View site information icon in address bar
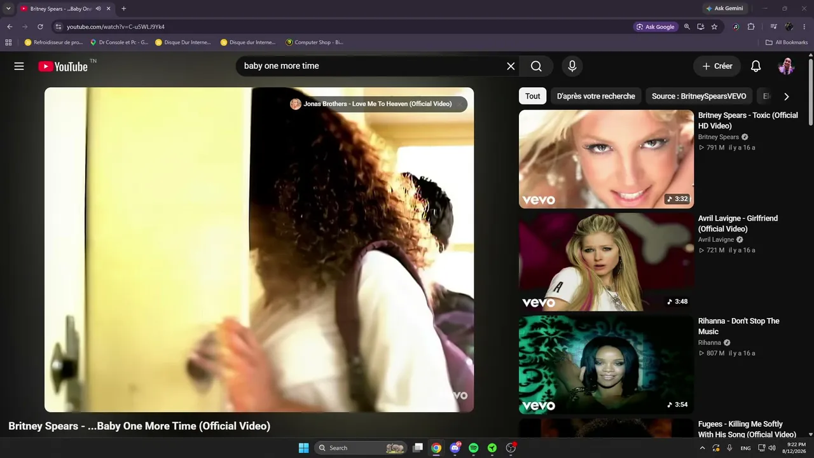 pos(58,27)
